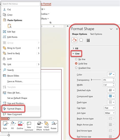Open the Sketched style dropdown

[x=111, y=90]
